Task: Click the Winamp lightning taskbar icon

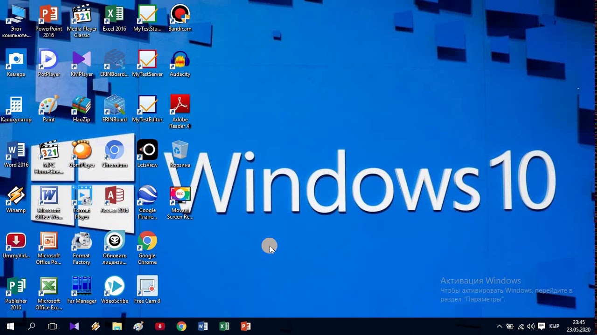Action: [x=96, y=326]
